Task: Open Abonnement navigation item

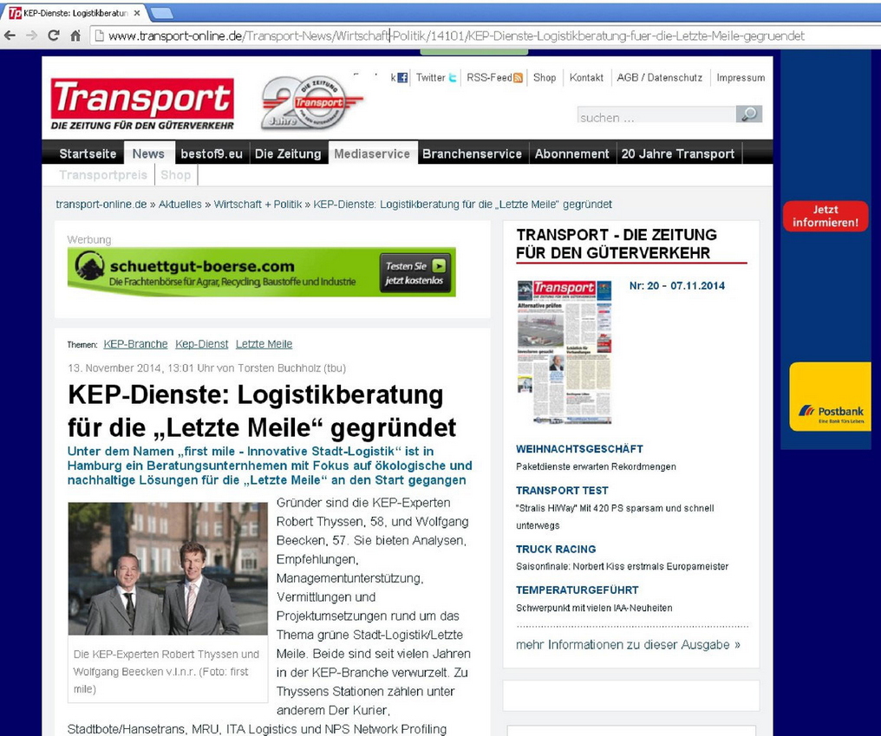Action: pyautogui.click(x=572, y=154)
